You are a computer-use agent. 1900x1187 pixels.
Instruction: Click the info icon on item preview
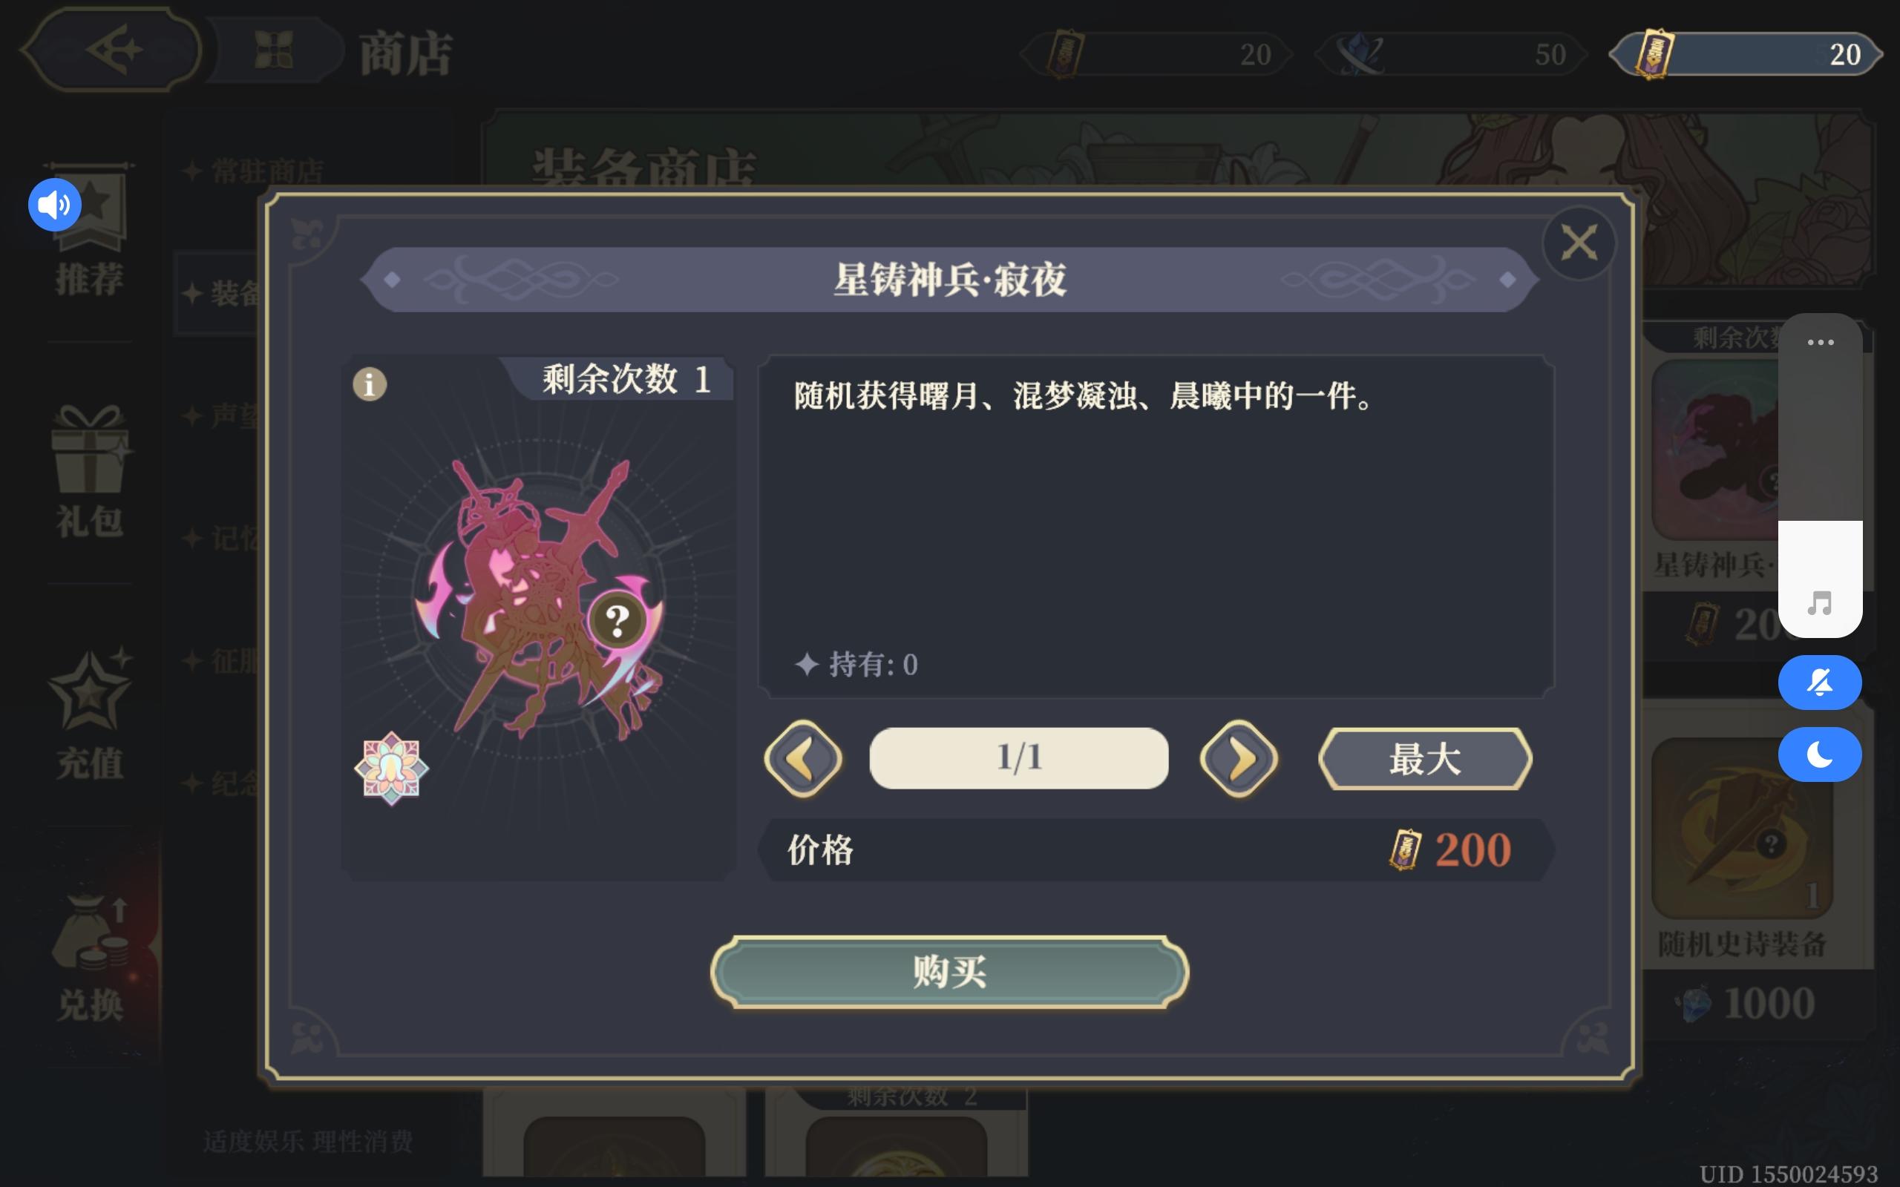pyautogui.click(x=370, y=385)
